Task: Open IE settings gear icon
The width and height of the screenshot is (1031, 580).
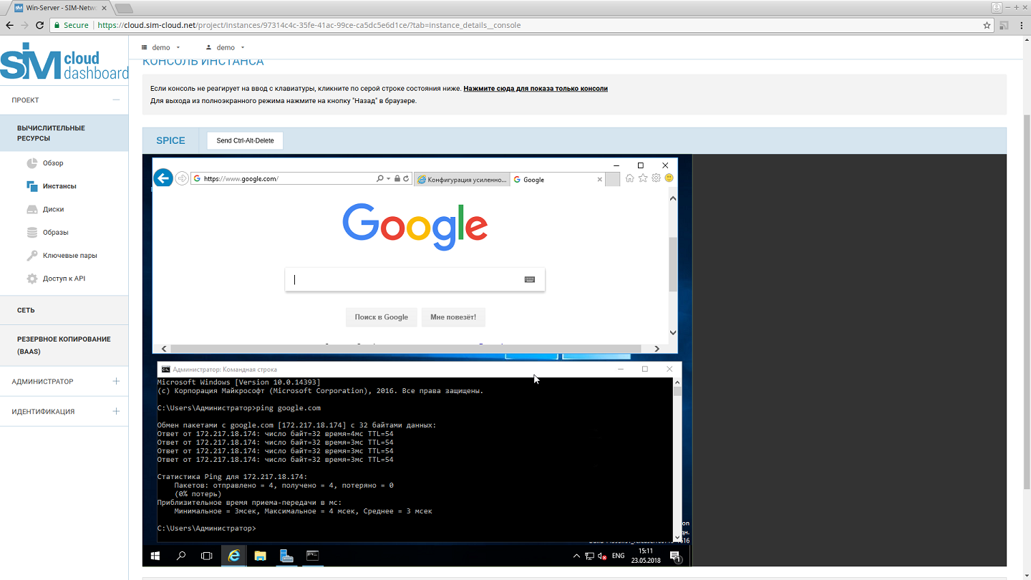Action: tap(656, 178)
